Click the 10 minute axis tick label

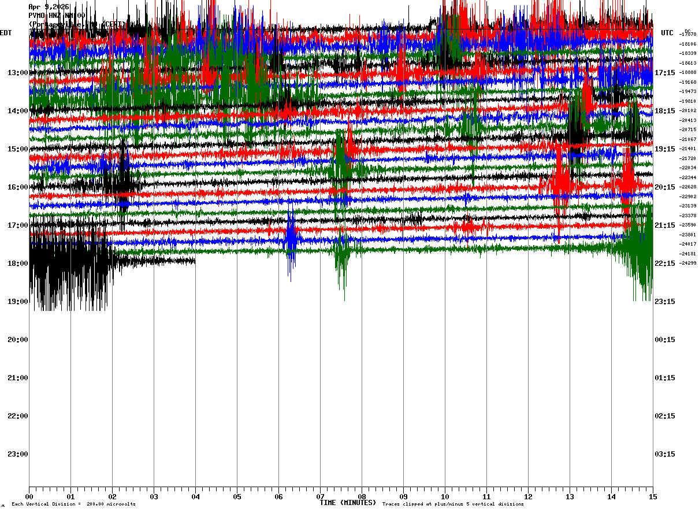click(x=445, y=496)
